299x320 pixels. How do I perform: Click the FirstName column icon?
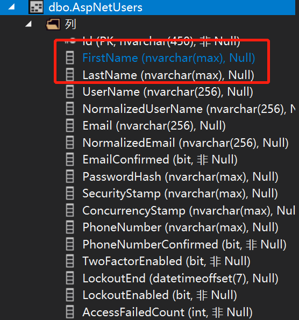point(70,58)
